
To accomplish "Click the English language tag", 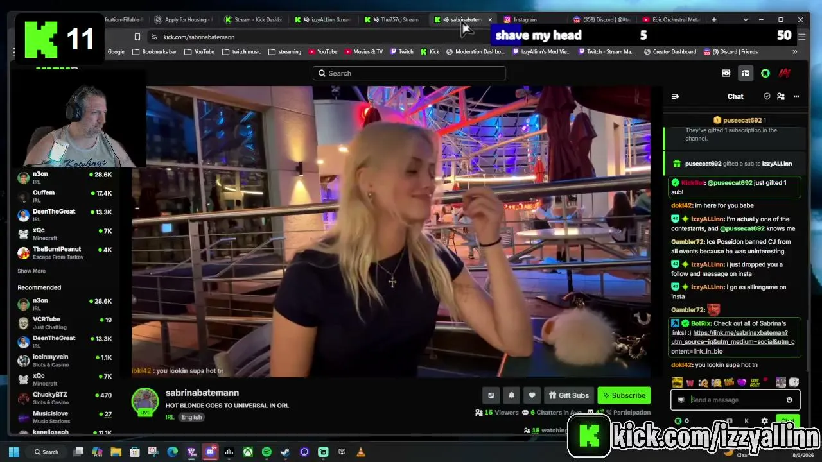I will coord(191,417).
